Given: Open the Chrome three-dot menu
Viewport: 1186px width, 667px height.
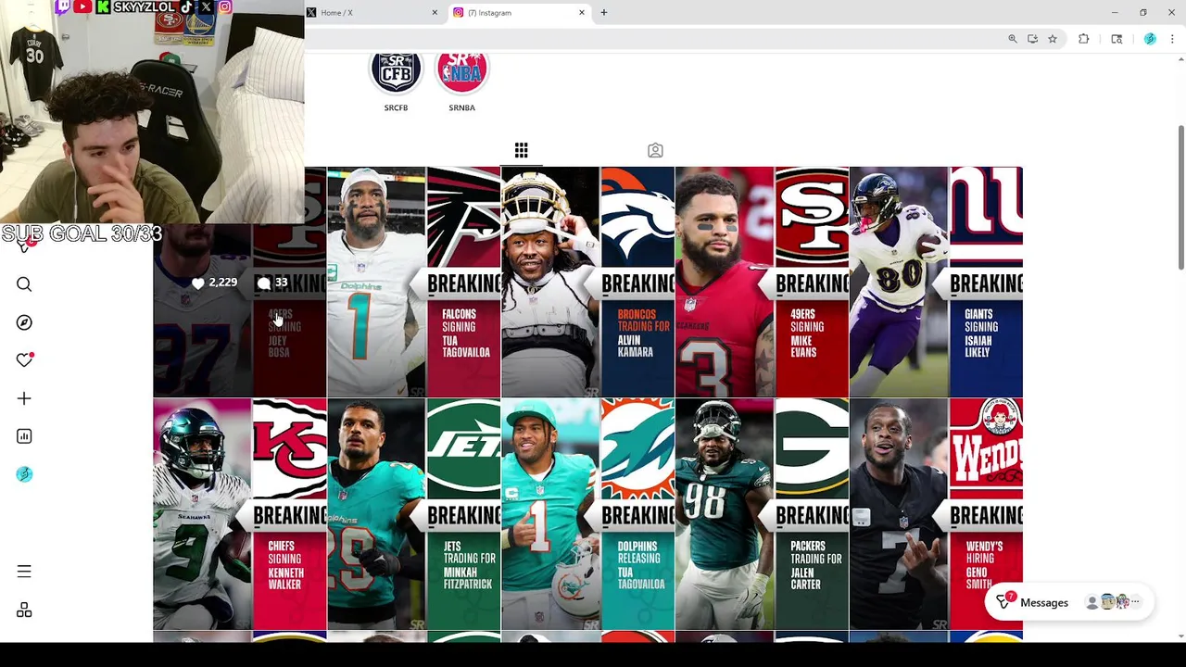Looking at the screenshot, I should pos(1172,39).
